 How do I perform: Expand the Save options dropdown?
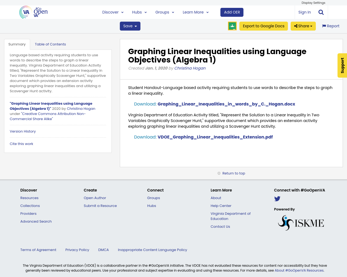(135, 26)
